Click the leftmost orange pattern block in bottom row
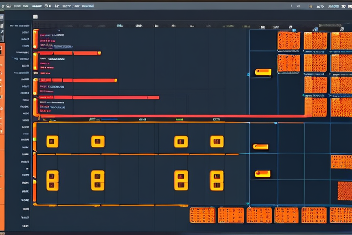The image size is (352, 235). coord(202,215)
